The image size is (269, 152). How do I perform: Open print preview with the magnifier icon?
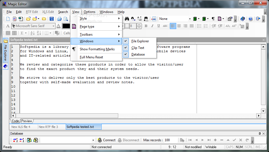coord(66,19)
